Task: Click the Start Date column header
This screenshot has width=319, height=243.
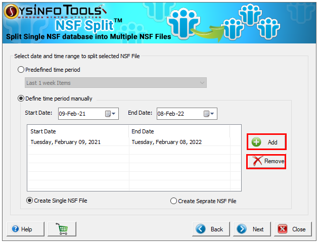Action: [x=78, y=131]
